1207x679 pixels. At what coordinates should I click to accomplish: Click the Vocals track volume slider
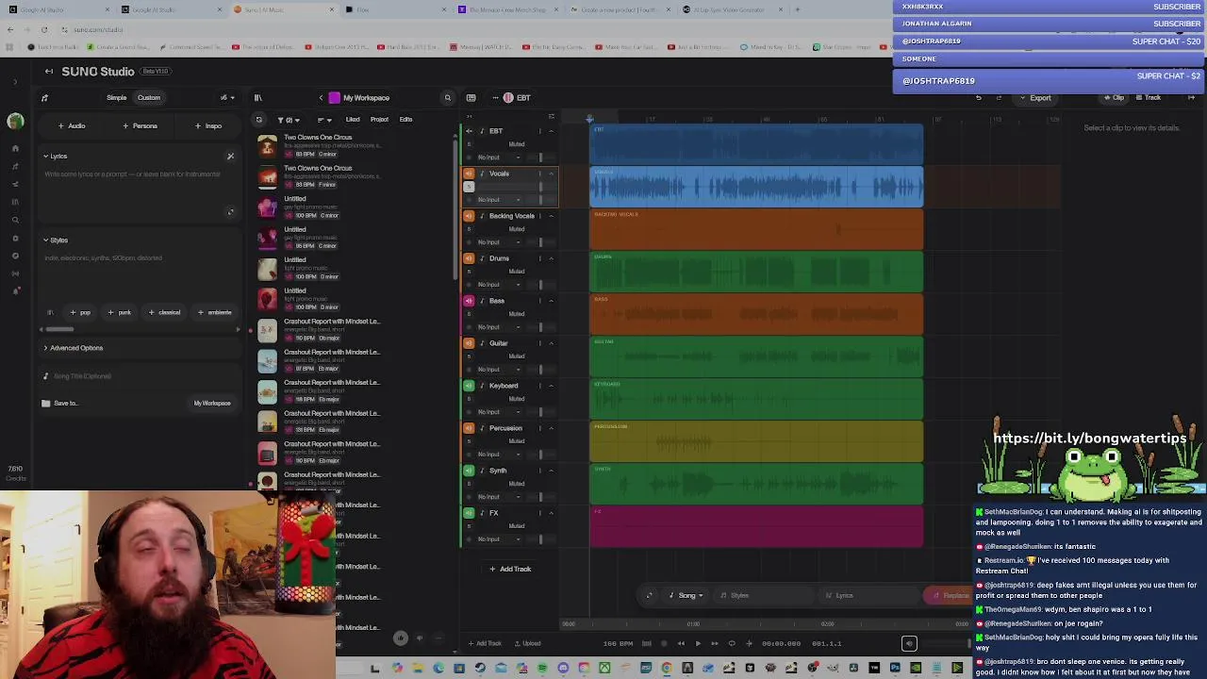(540, 187)
